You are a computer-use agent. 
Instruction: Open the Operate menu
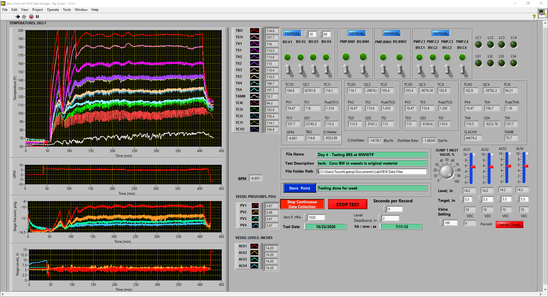(53, 10)
